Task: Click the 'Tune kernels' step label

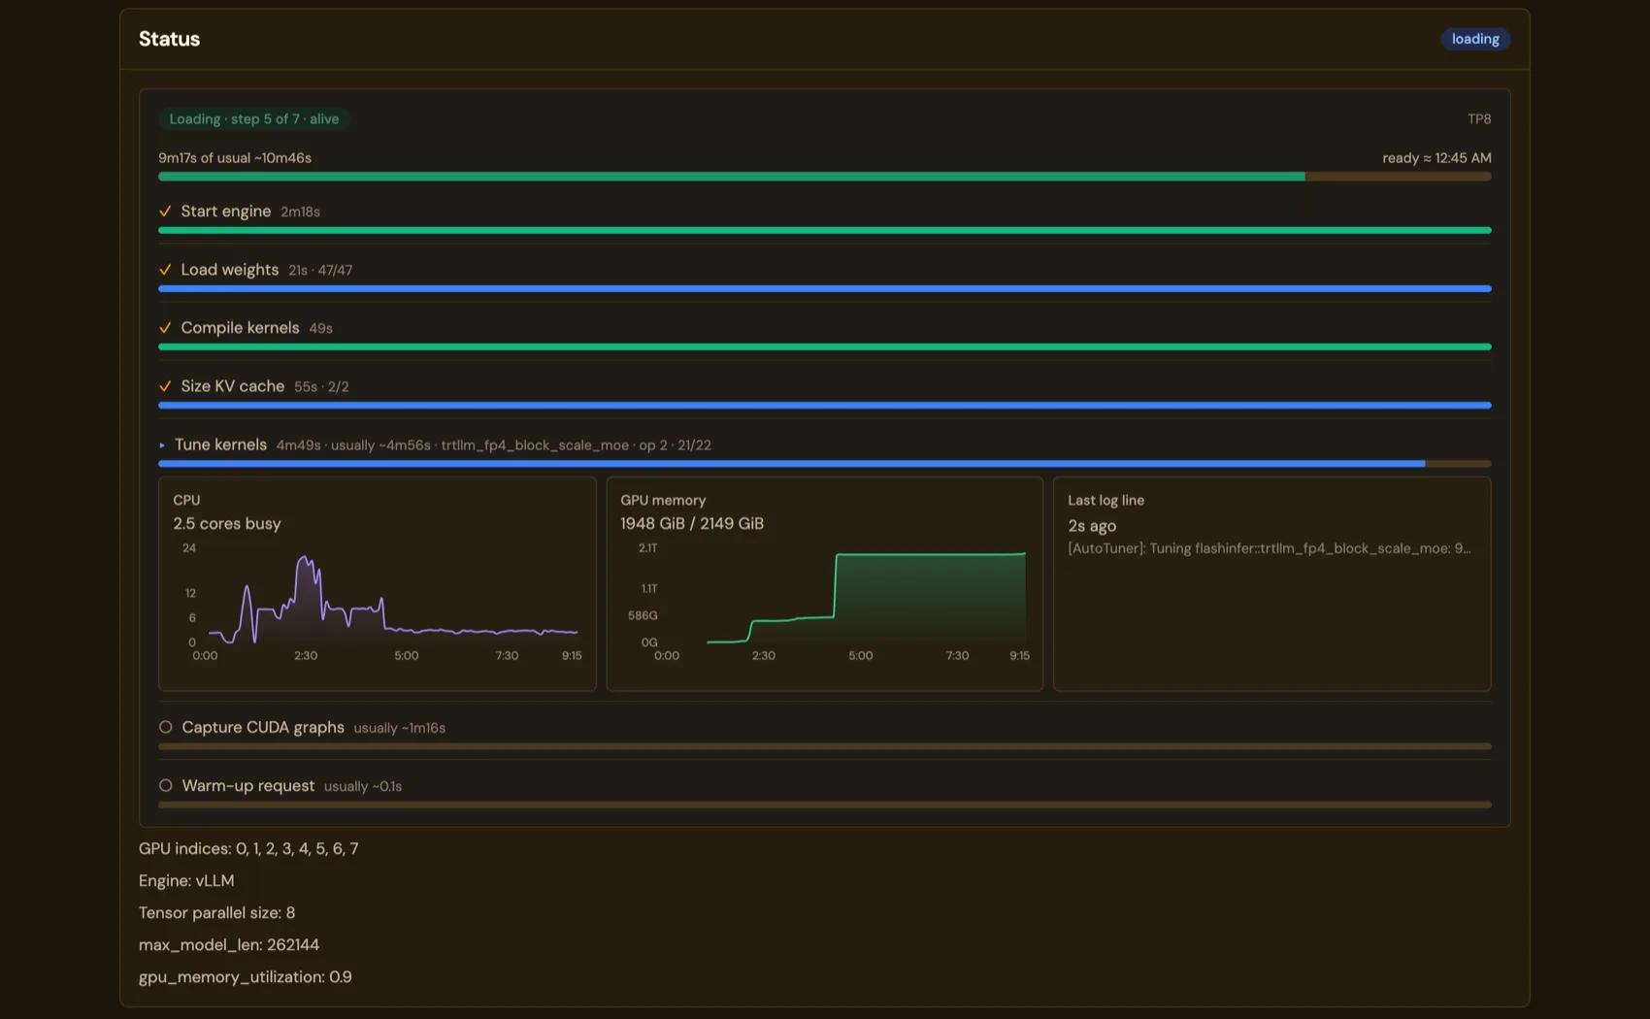Action: (220, 444)
